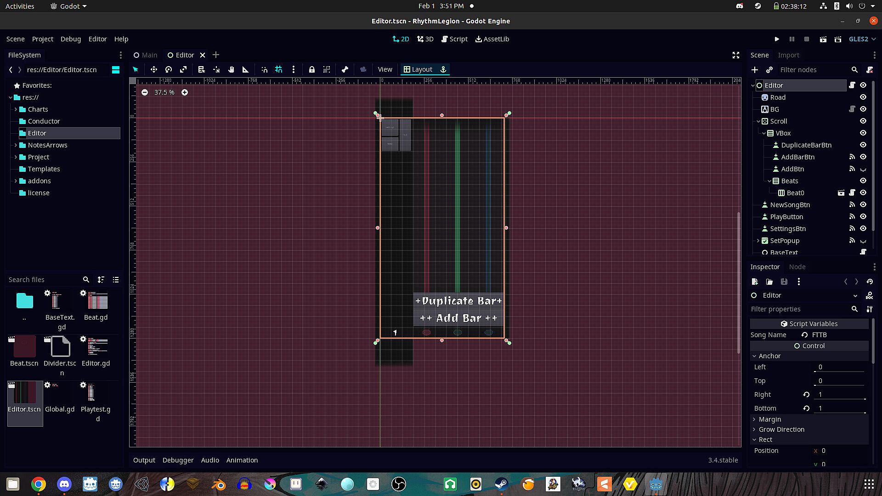This screenshot has height=496, width=882.
Task: Switch to the Import tab
Action: (x=788, y=55)
